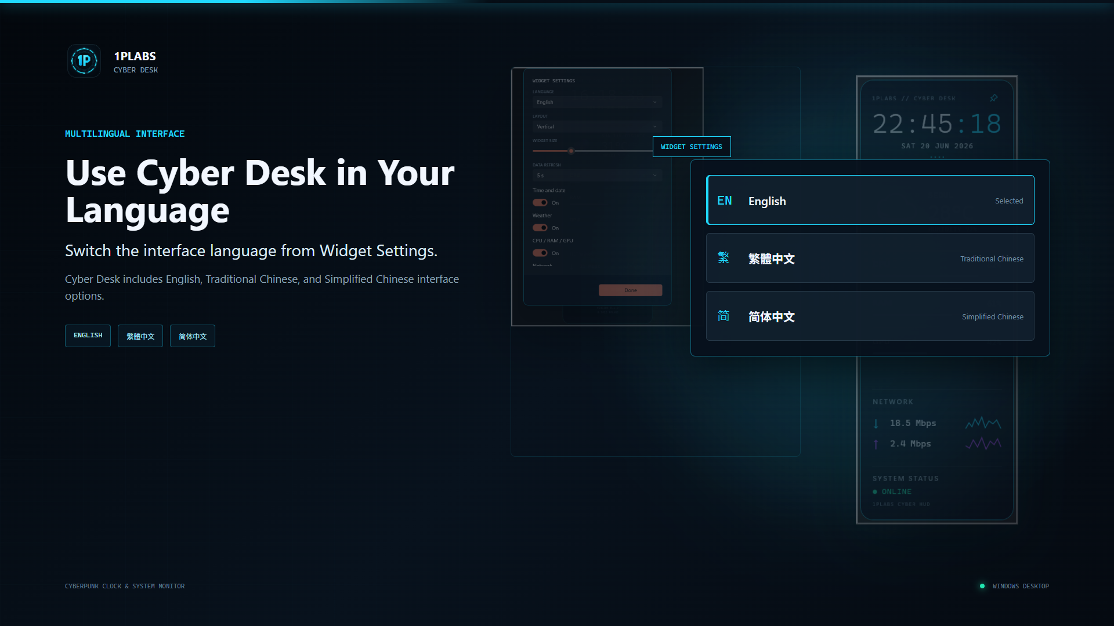Click the pin icon on the clock widget

coord(994,98)
